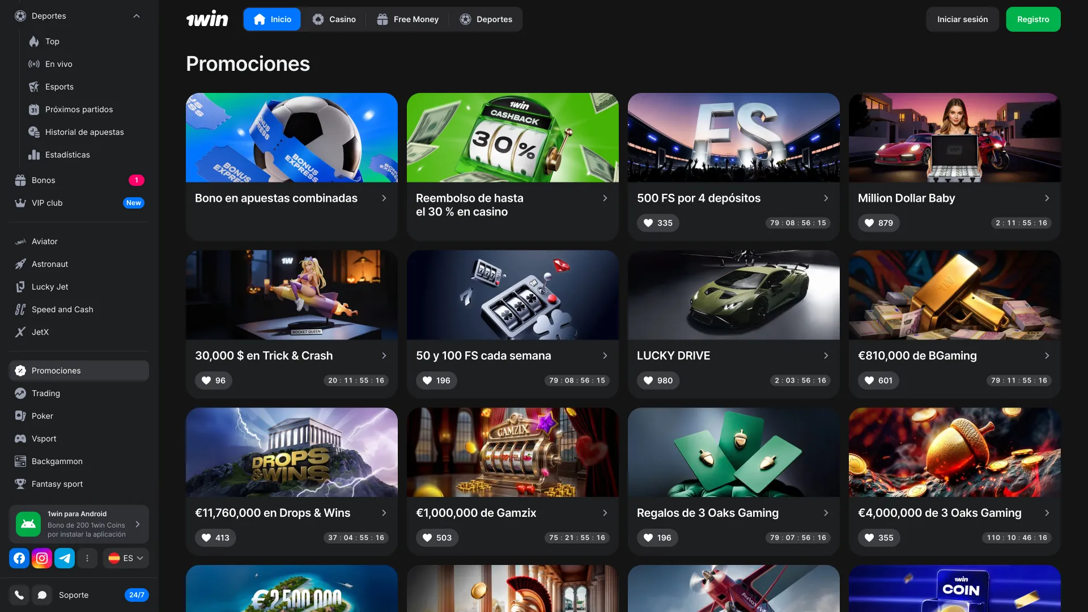Collapse the Deportes sidebar section
Viewport: 1088px width, 612px height.
pos(136,16)
